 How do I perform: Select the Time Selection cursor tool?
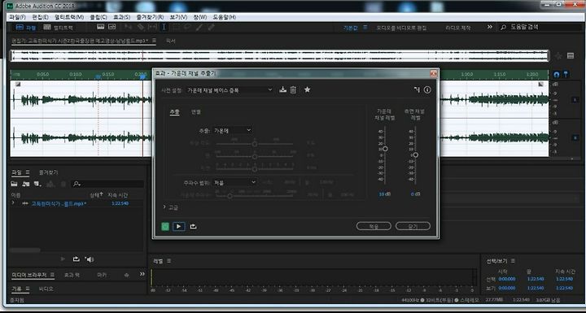[x=164, y=27]
